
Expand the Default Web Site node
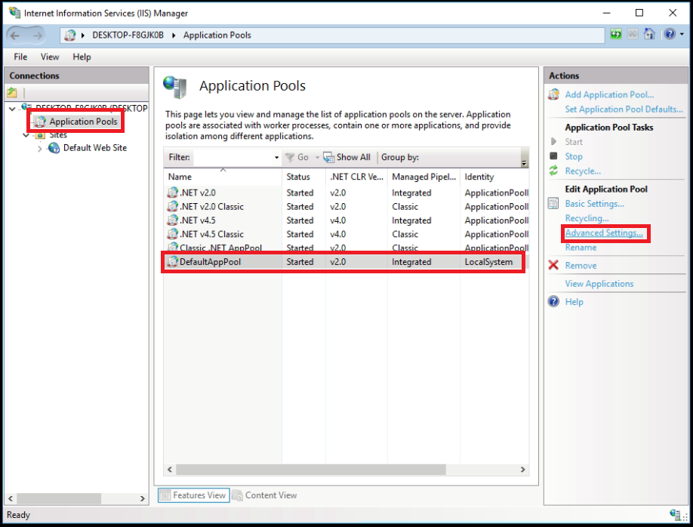[40, 149]
